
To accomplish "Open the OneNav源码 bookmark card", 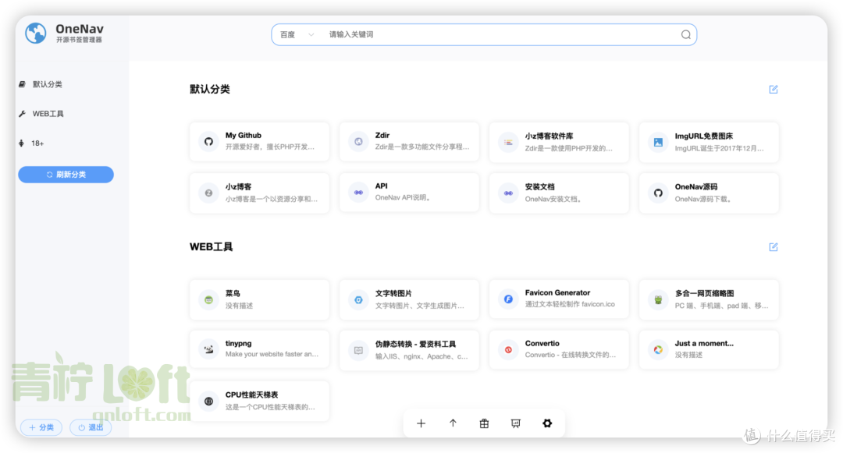I will (x=709, y=193).
